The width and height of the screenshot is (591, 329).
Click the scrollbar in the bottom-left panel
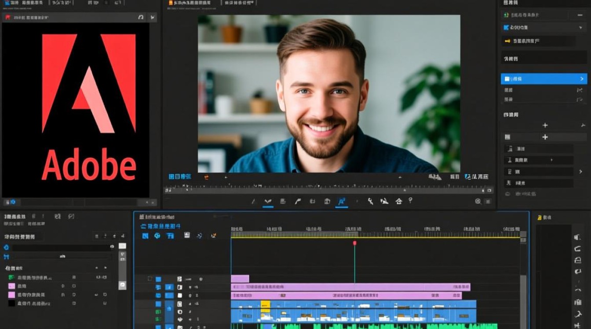[x=122, y=266]
